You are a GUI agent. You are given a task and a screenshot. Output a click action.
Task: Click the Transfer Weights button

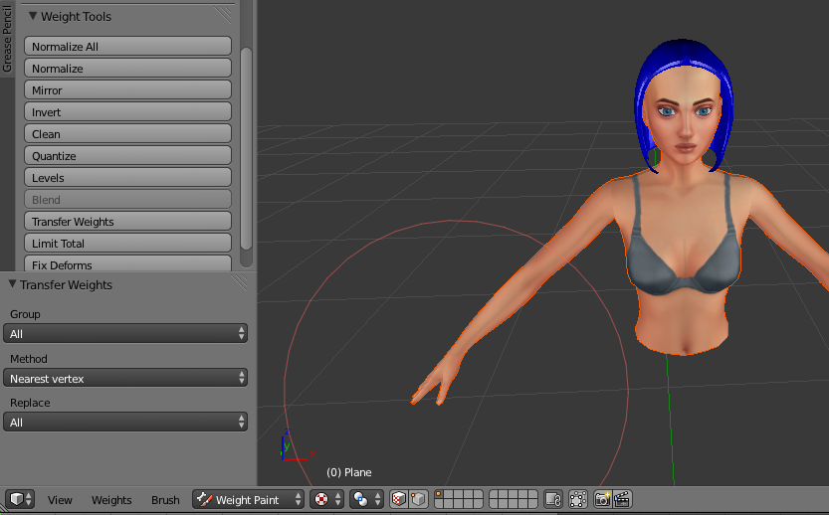click(127, 222)
